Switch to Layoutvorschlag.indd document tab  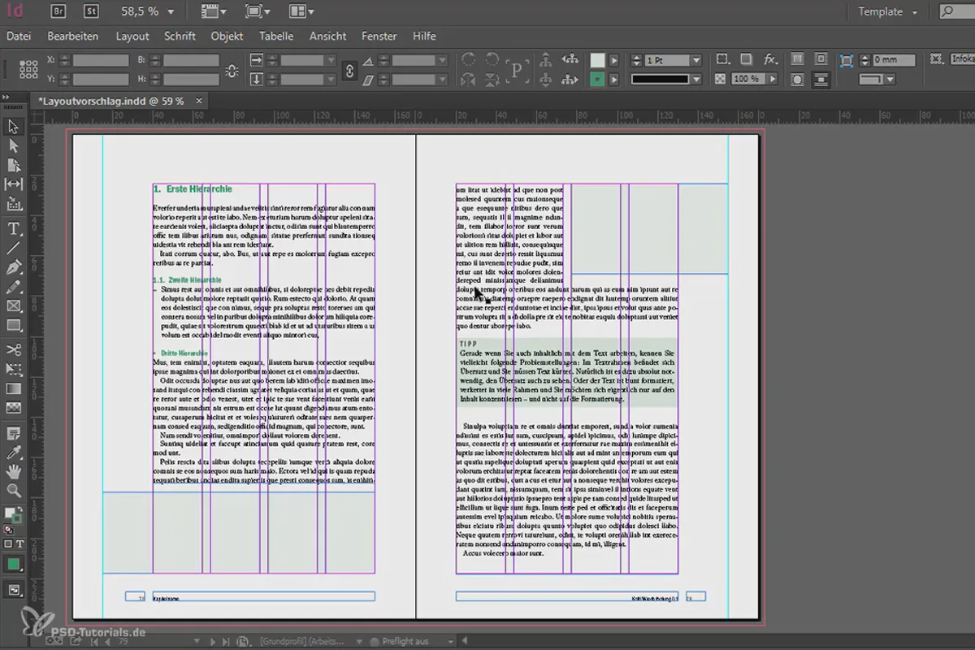coord(111,101)
